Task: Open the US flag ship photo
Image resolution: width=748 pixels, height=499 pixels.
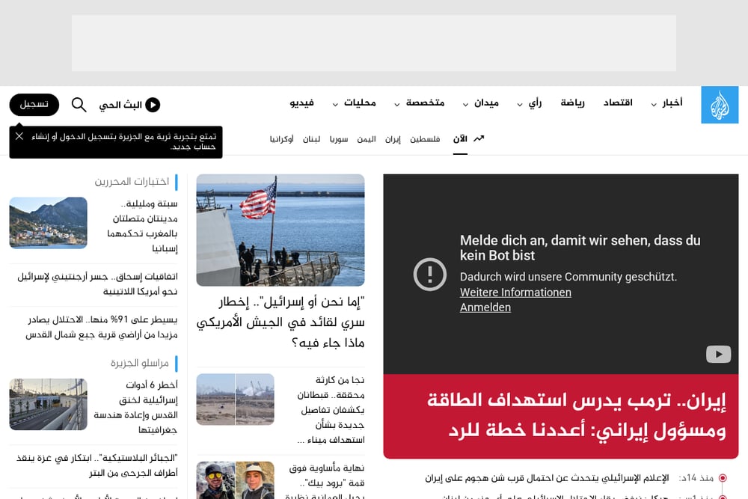Action: (280, 230)
